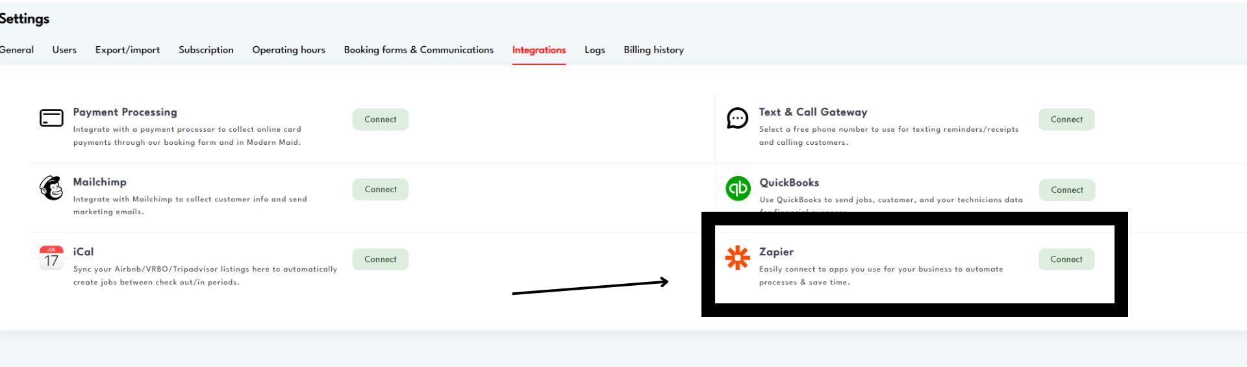Click the Mailchimp heading text
This screenshot has width=1247, height=367.
pos(99,182)
